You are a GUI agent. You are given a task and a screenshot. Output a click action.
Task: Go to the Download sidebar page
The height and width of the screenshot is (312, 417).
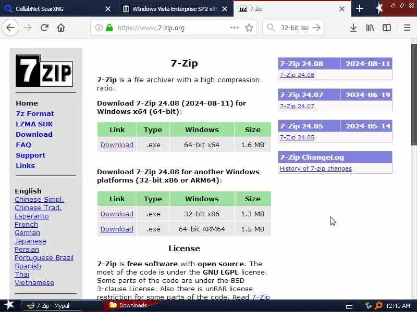pos(34,134)
